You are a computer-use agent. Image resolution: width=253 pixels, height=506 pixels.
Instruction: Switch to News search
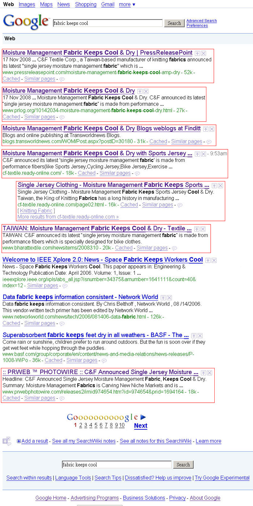64,4
